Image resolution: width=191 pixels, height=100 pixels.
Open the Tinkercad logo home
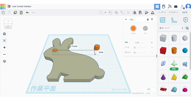point(3,7)
